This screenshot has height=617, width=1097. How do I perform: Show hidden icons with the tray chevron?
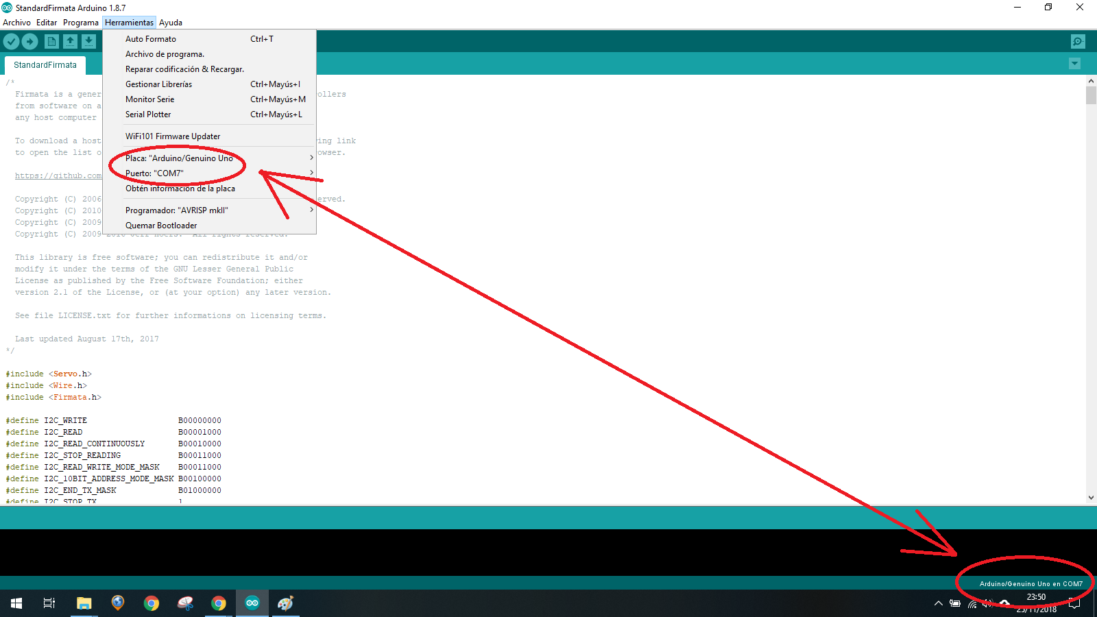pos(938,604)
